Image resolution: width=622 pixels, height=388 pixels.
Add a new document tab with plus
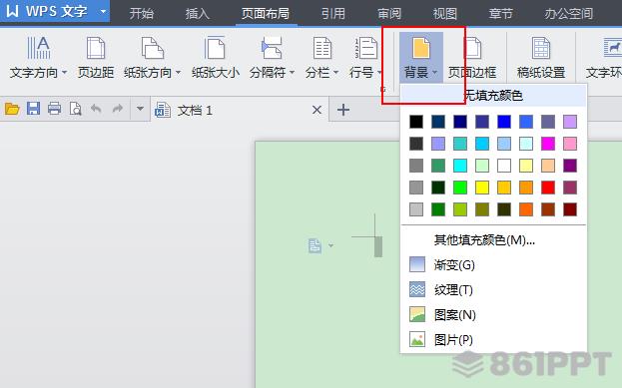343,110
